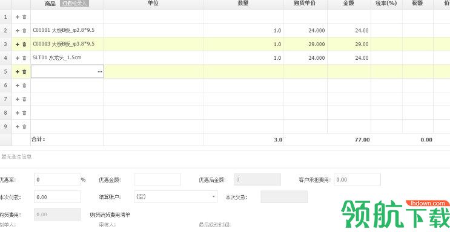Screen dimensions: 450x232
Task: Add a row after row 2
Action: coord(17,30)
